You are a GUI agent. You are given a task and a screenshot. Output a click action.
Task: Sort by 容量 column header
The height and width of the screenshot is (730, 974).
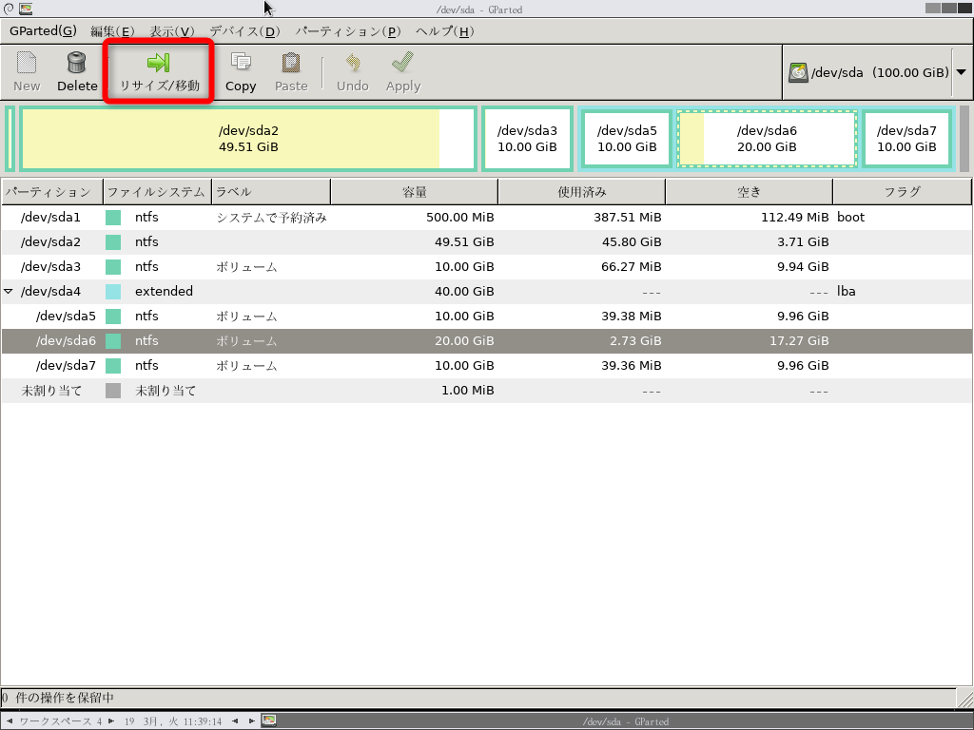(x=415, y=192)
